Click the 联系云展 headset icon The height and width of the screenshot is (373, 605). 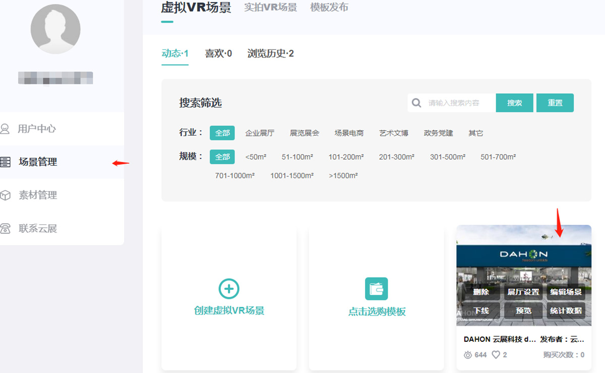[x=6, y=228]
